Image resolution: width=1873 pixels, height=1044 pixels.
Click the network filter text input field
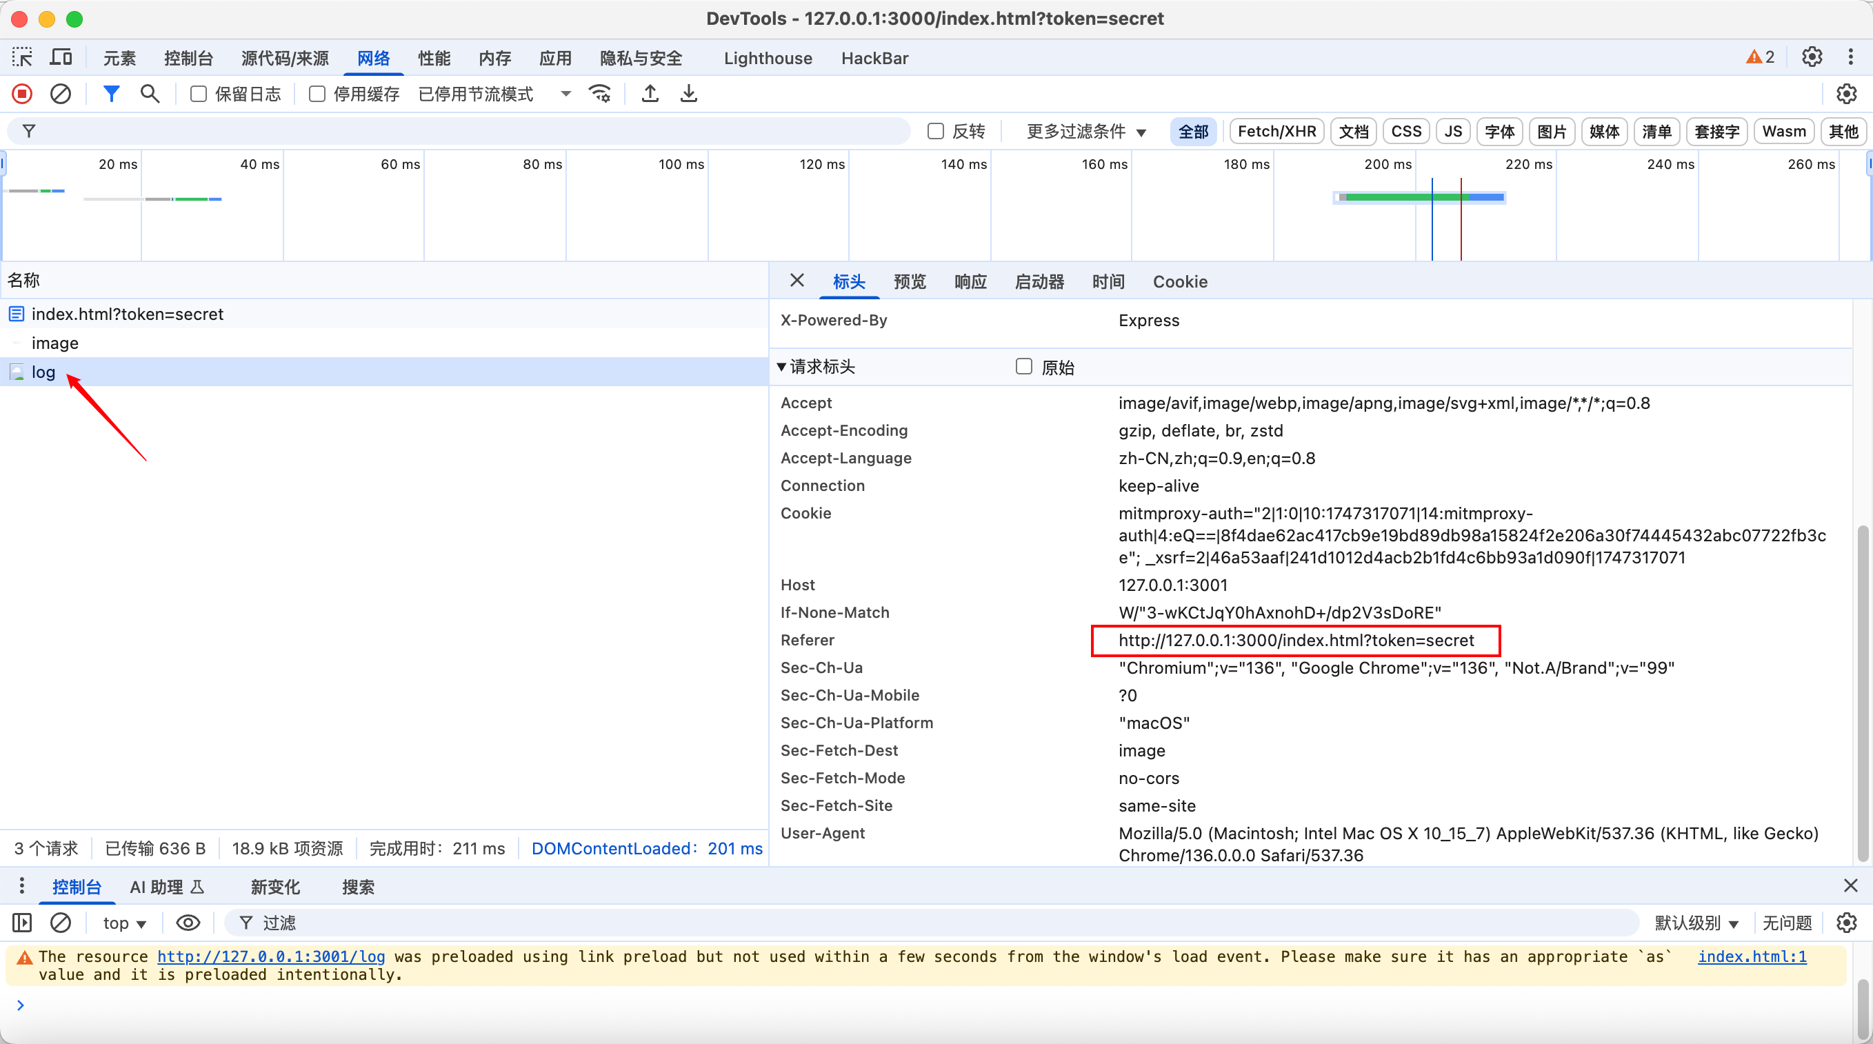[465, 132]
